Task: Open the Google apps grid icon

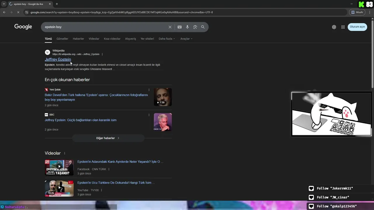Action: tap(343, 27)
